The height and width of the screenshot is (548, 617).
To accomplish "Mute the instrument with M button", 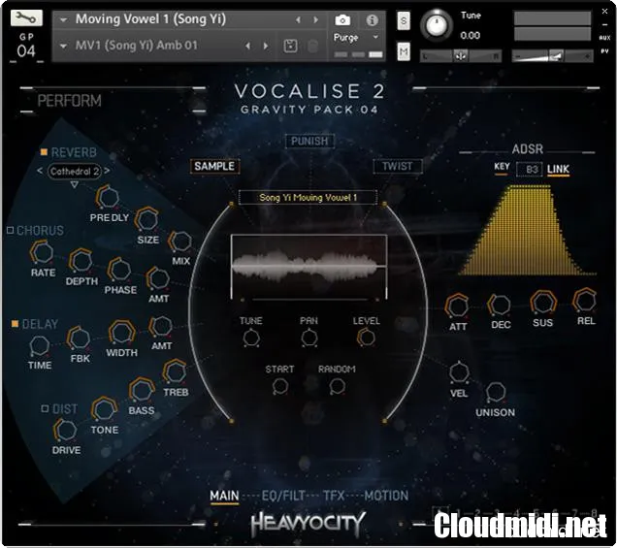I will click(404, 50).
